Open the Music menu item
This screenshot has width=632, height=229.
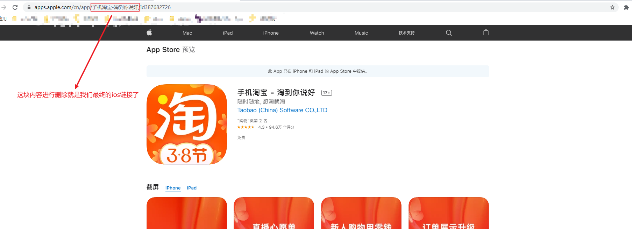(x=361, y=33)
